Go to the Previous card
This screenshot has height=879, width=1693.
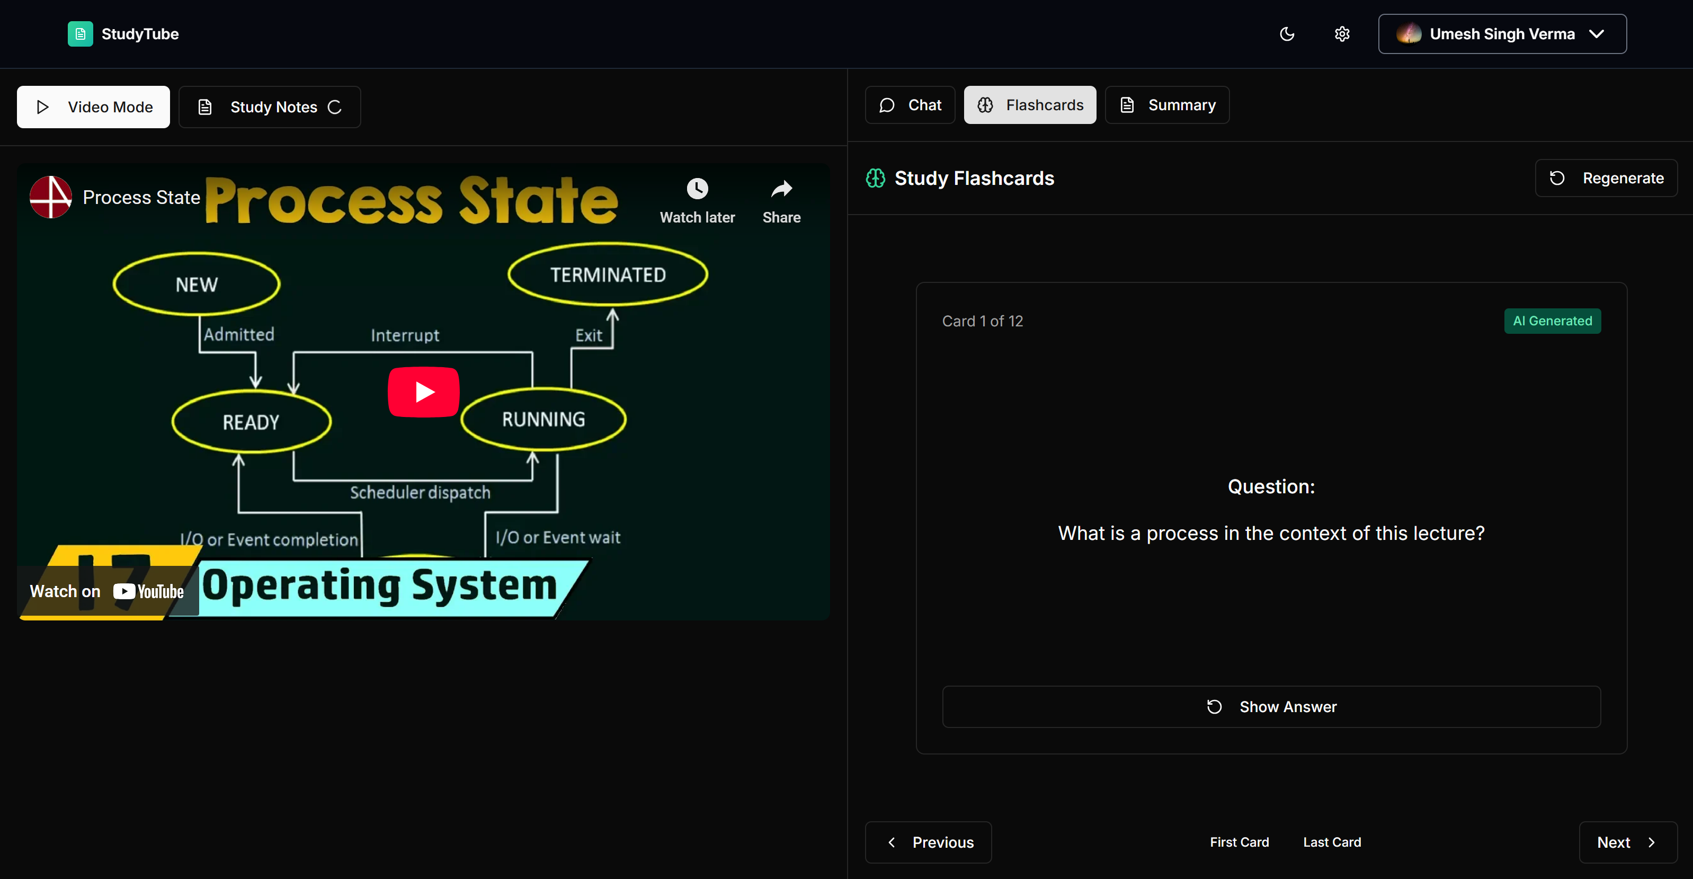click(928, 842)
